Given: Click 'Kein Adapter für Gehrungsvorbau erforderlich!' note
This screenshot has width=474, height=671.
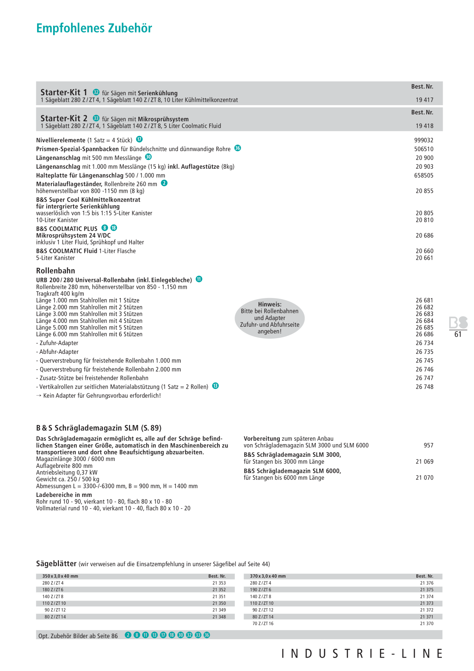Looking at the screenshot, I should click(x=99, y=396).
